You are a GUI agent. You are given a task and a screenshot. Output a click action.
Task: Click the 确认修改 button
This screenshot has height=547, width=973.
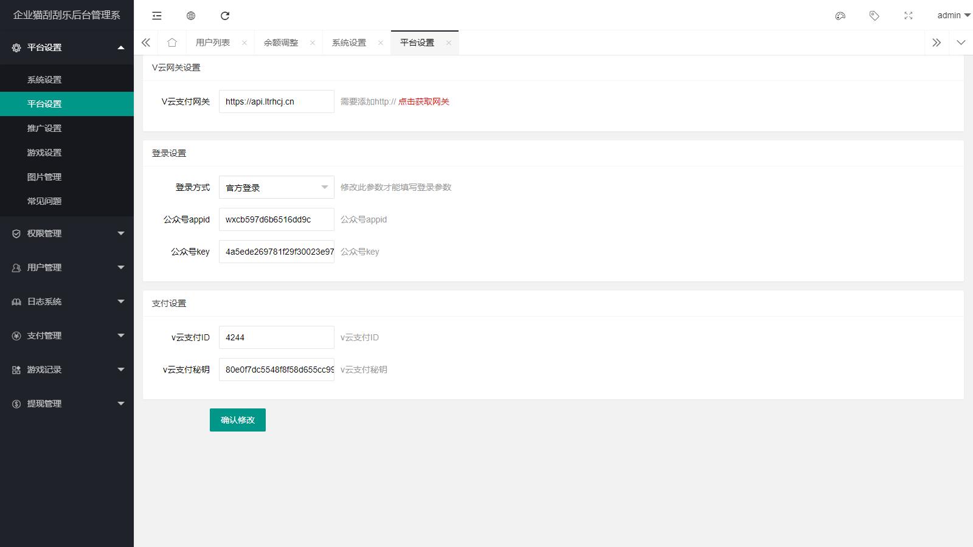tap(238, 420)
